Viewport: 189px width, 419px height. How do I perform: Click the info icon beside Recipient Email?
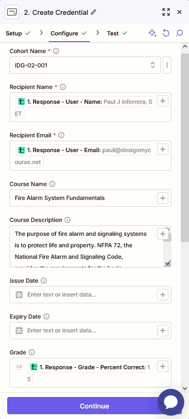coord(61,135)
